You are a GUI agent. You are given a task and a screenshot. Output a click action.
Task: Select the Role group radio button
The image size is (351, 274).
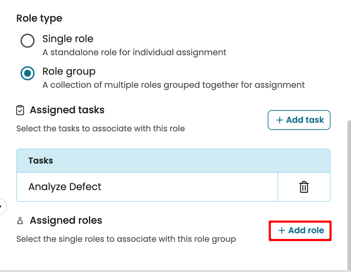(28, 73)
